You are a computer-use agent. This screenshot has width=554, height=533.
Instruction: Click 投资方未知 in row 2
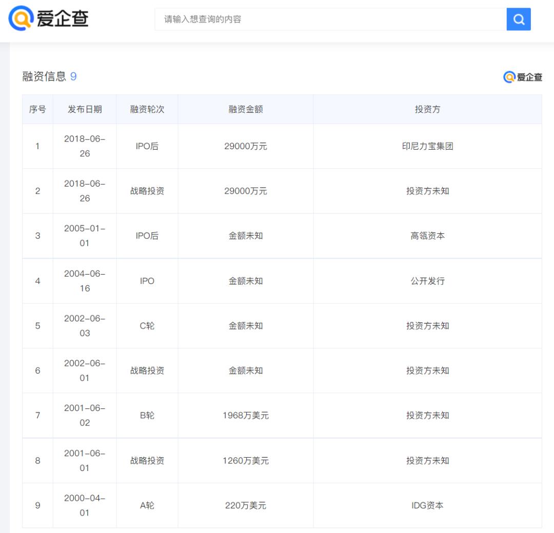427,191
